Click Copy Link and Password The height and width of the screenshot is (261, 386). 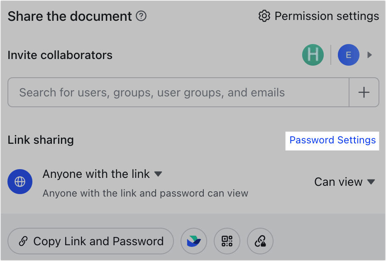90,241
